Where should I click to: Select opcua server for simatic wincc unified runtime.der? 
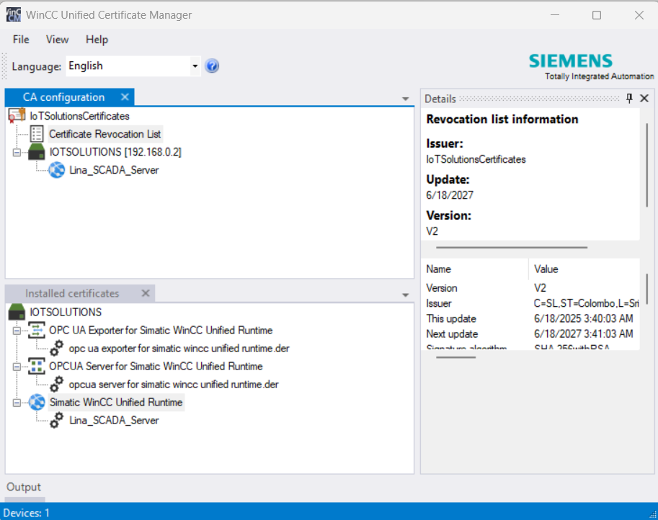(x=174, y=385)
